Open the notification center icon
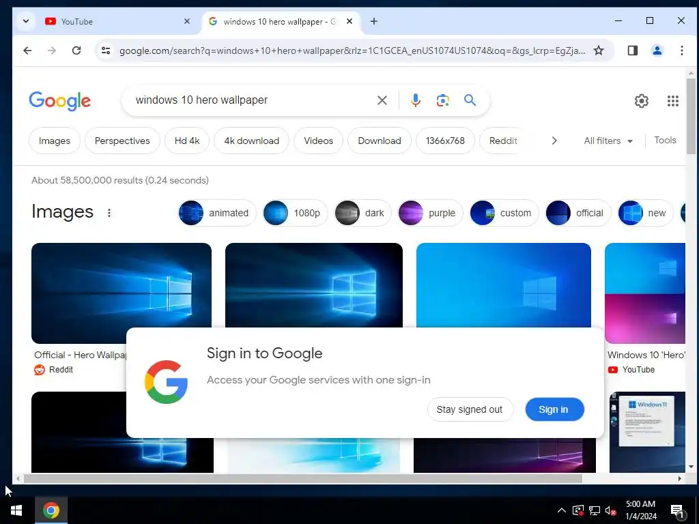699x524 pixels. pyautogui.click(x=677, y=511)
